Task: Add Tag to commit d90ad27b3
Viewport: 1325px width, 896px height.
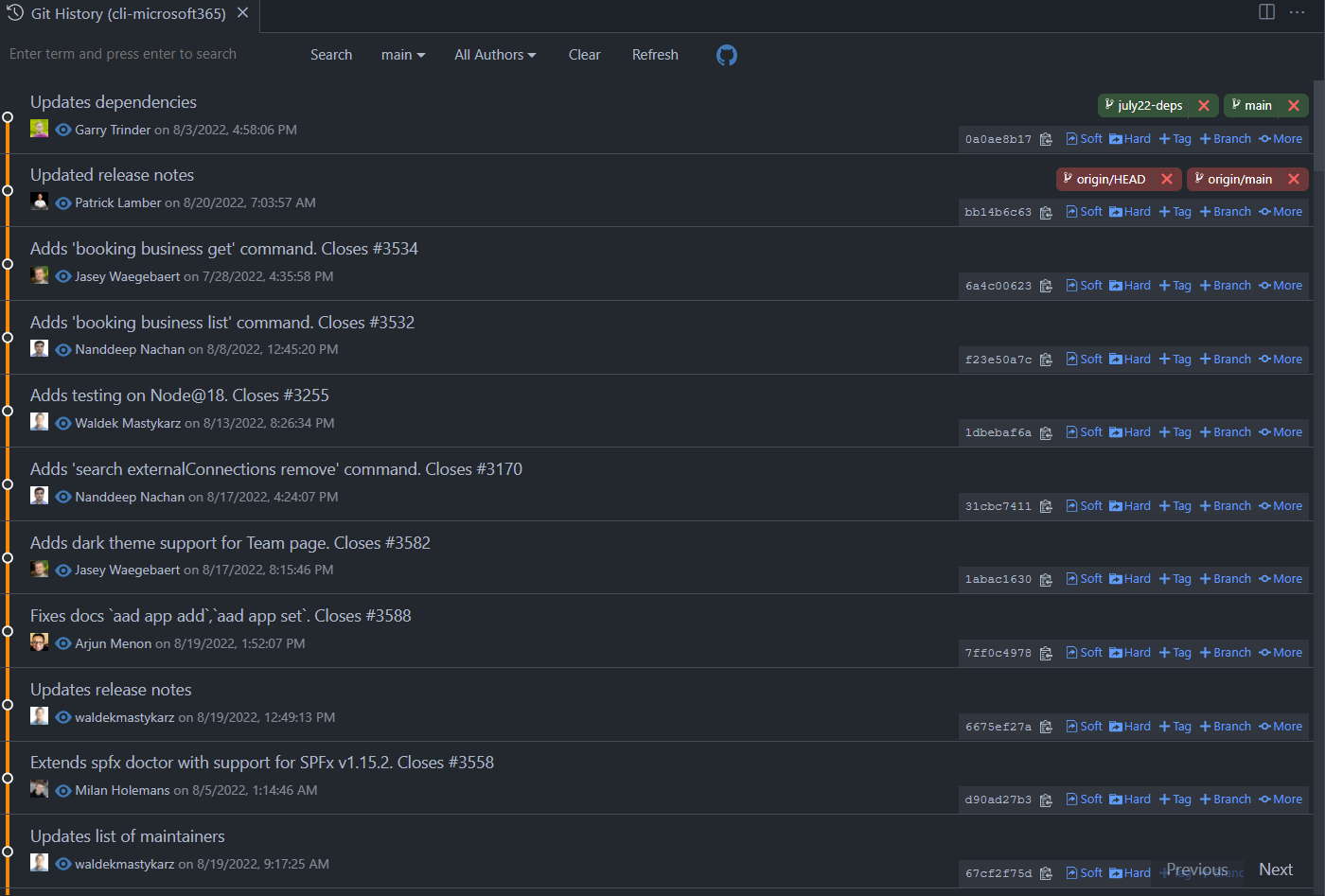Action: (x=1175, y=799)
